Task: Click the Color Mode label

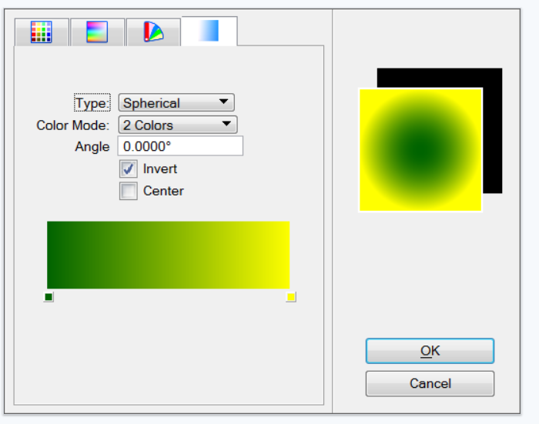Action: [x=73, y=125]
